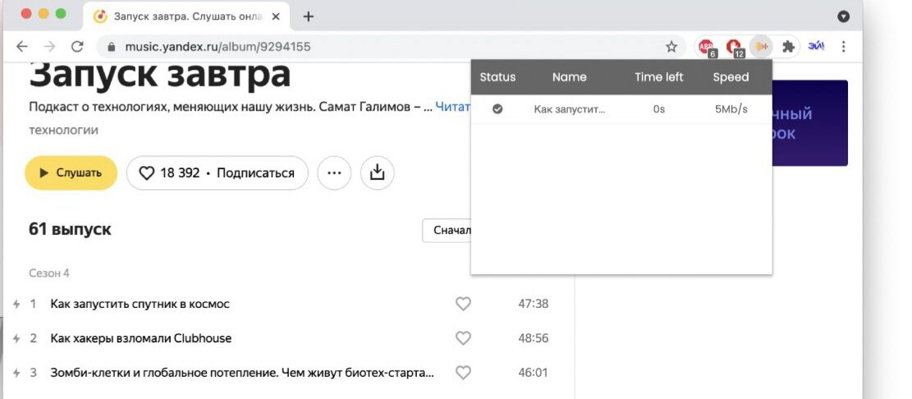Like episode Как хакеры взломали Clubhouse
The image size is (912, 399).
[x=463, y=338]
